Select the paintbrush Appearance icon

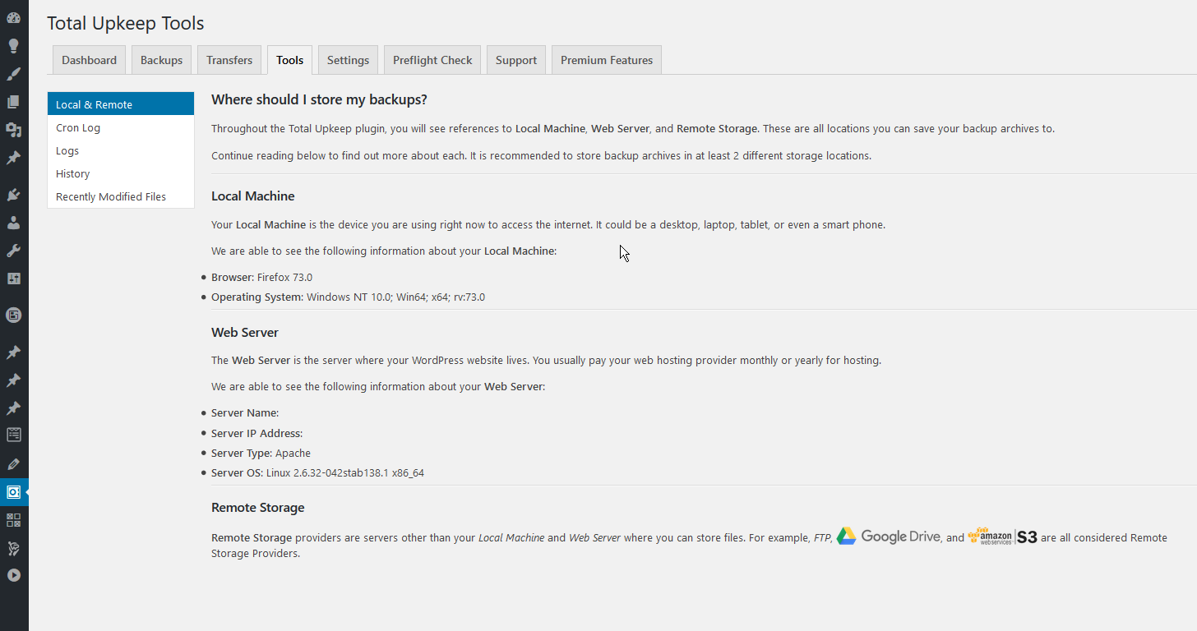tap(13, 73)
